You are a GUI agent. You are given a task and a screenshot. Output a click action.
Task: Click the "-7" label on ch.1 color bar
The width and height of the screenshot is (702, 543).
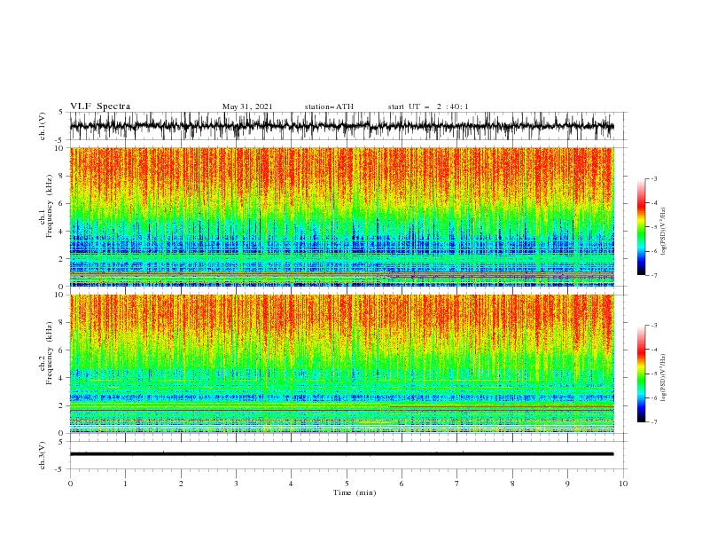pos(653,275)
